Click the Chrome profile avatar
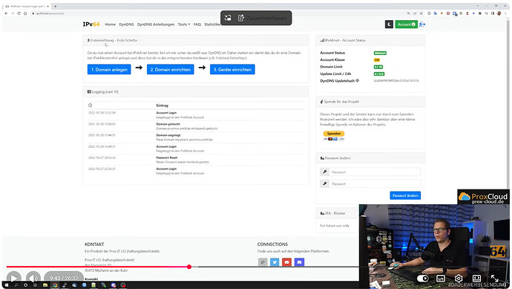This screenshot has height=289, width=512. coord(499,13)
